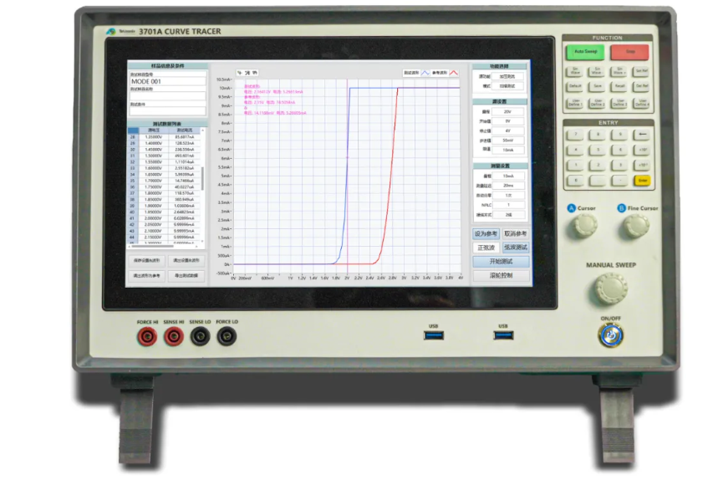Select the zoom tool in graph toolbar
This screenshot has width=718, height=480.
coord(247,73)
